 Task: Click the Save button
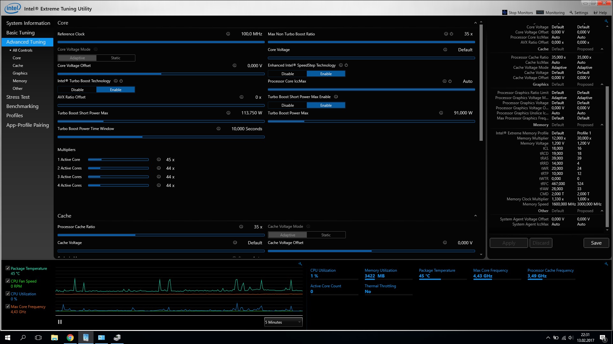(596, 243)
